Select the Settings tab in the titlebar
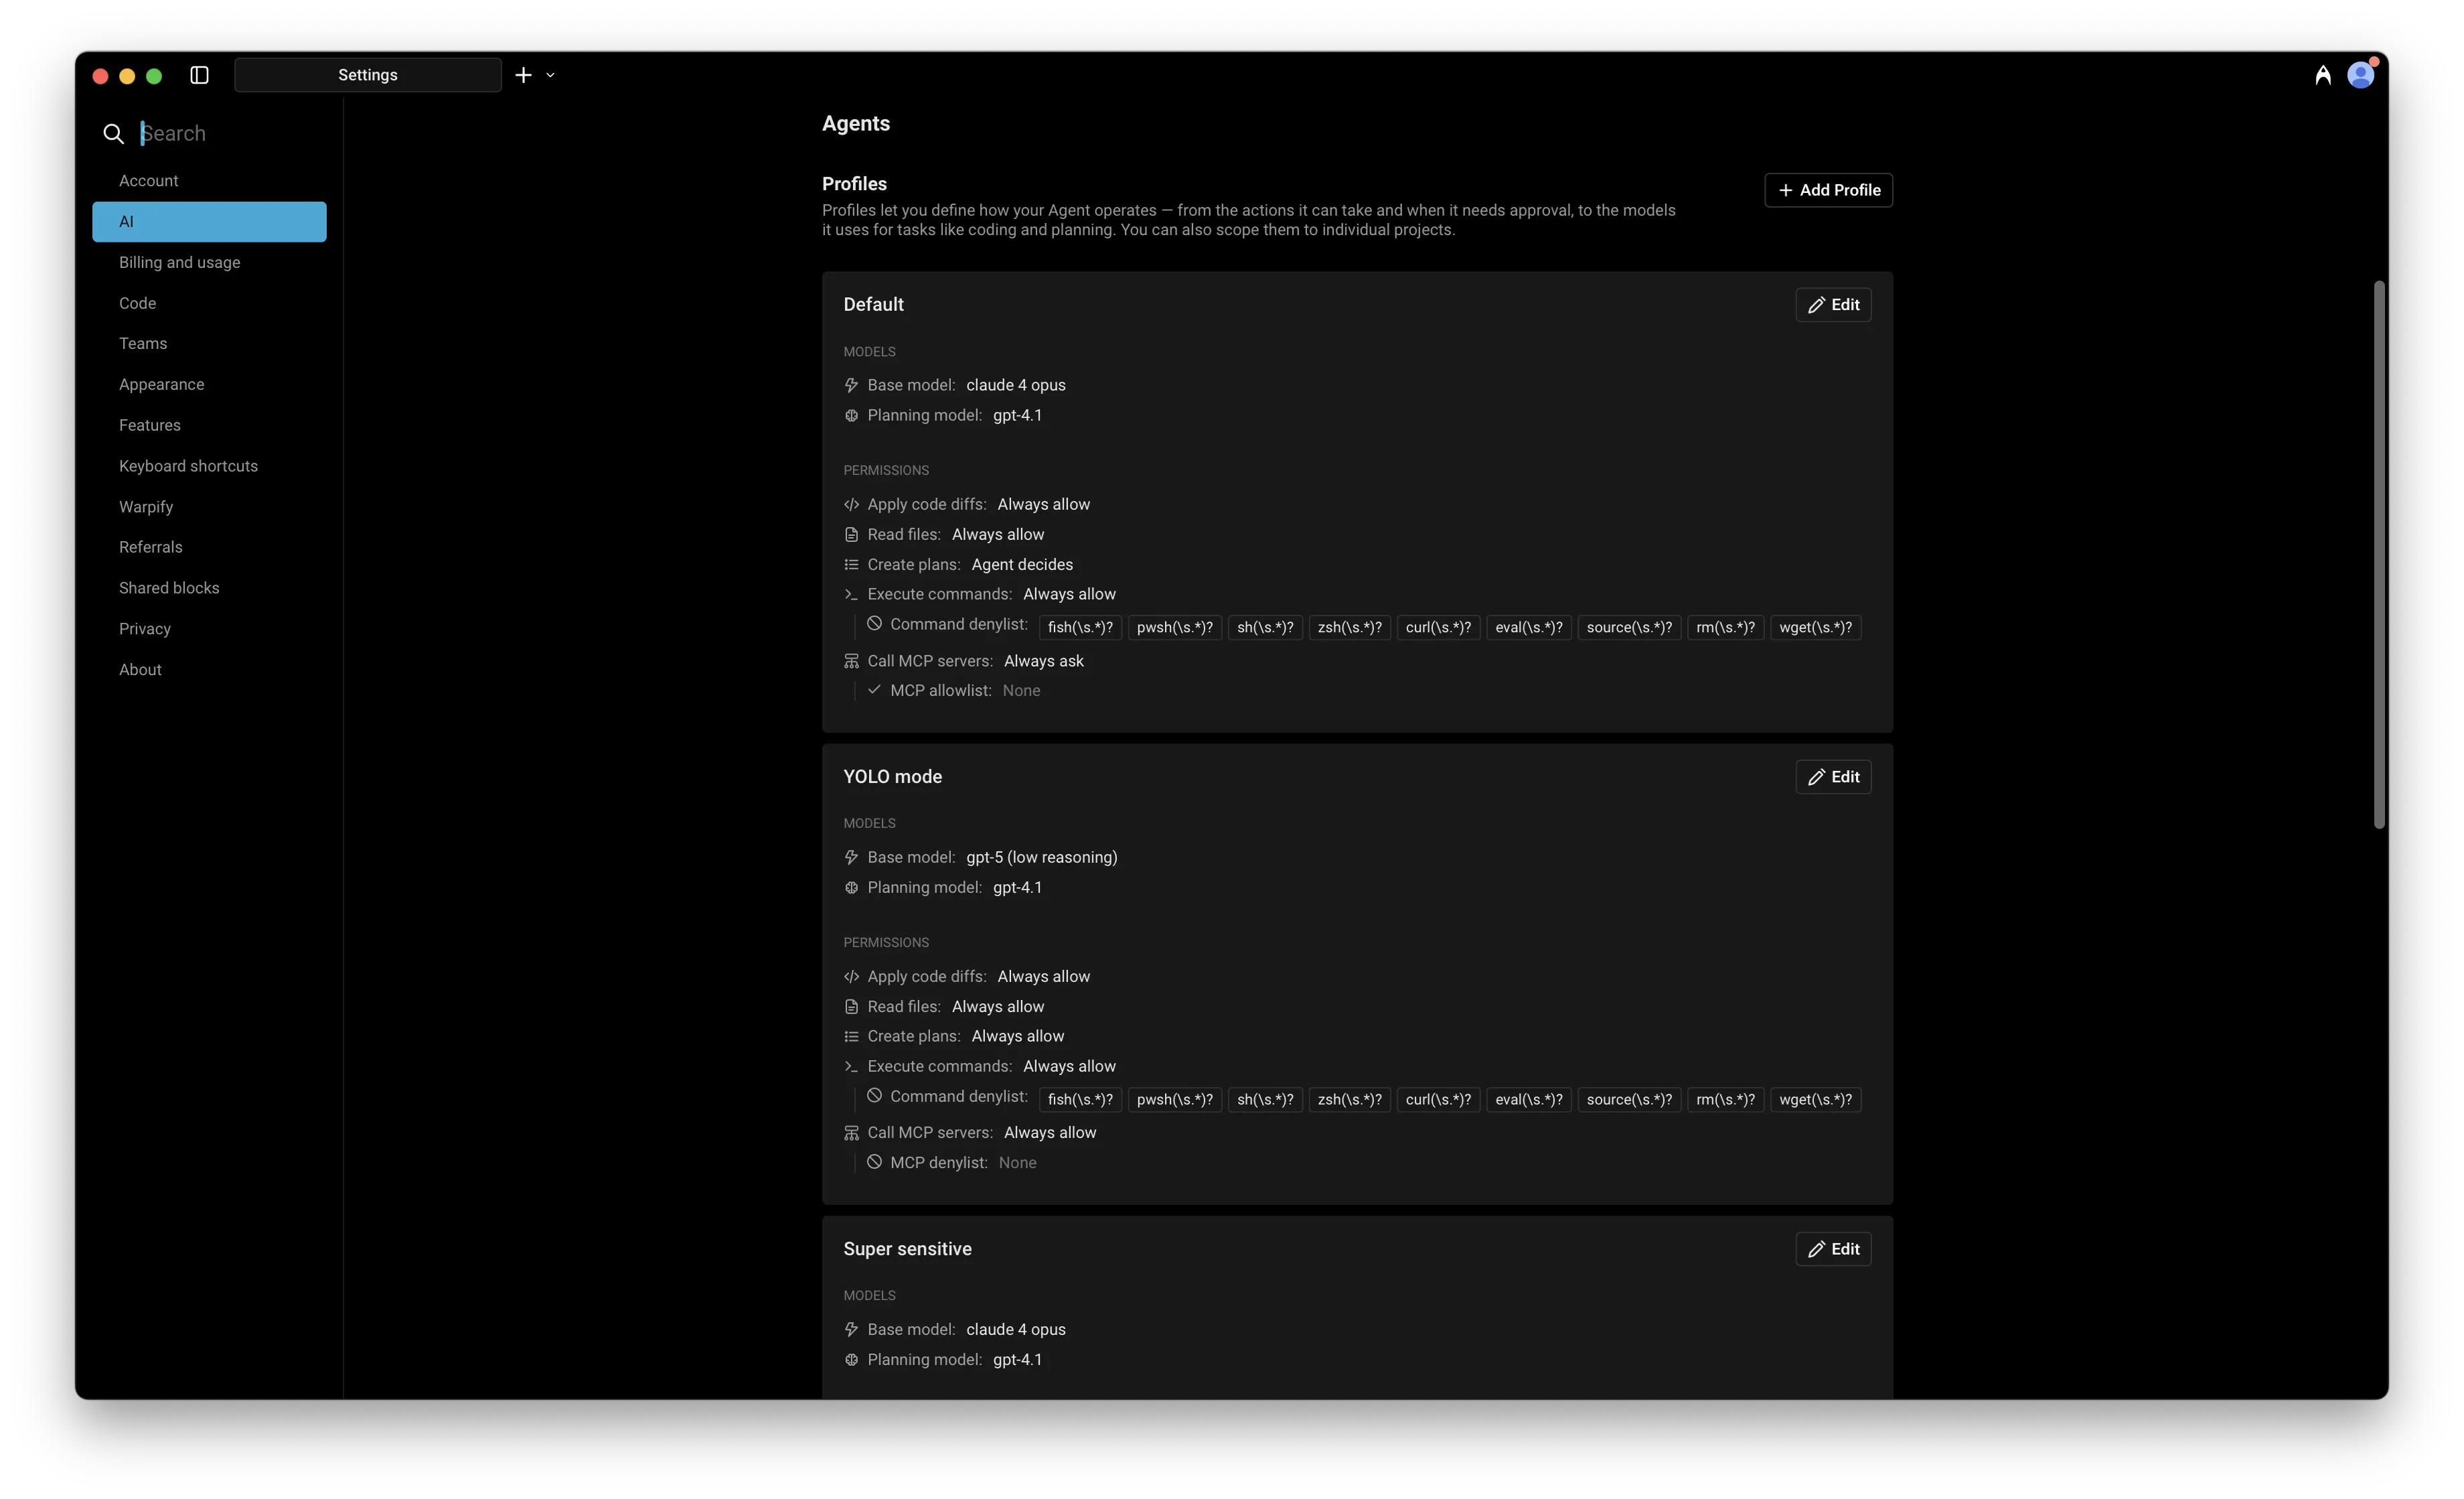The height and width of the screenshot is (1499, 2464). click(x=367, y=74)
